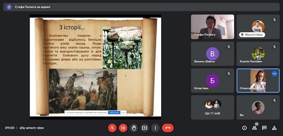Screen dimensions: 283x136
Task: Select Ксенія Попович participant tile
Action: coord(258,54)
